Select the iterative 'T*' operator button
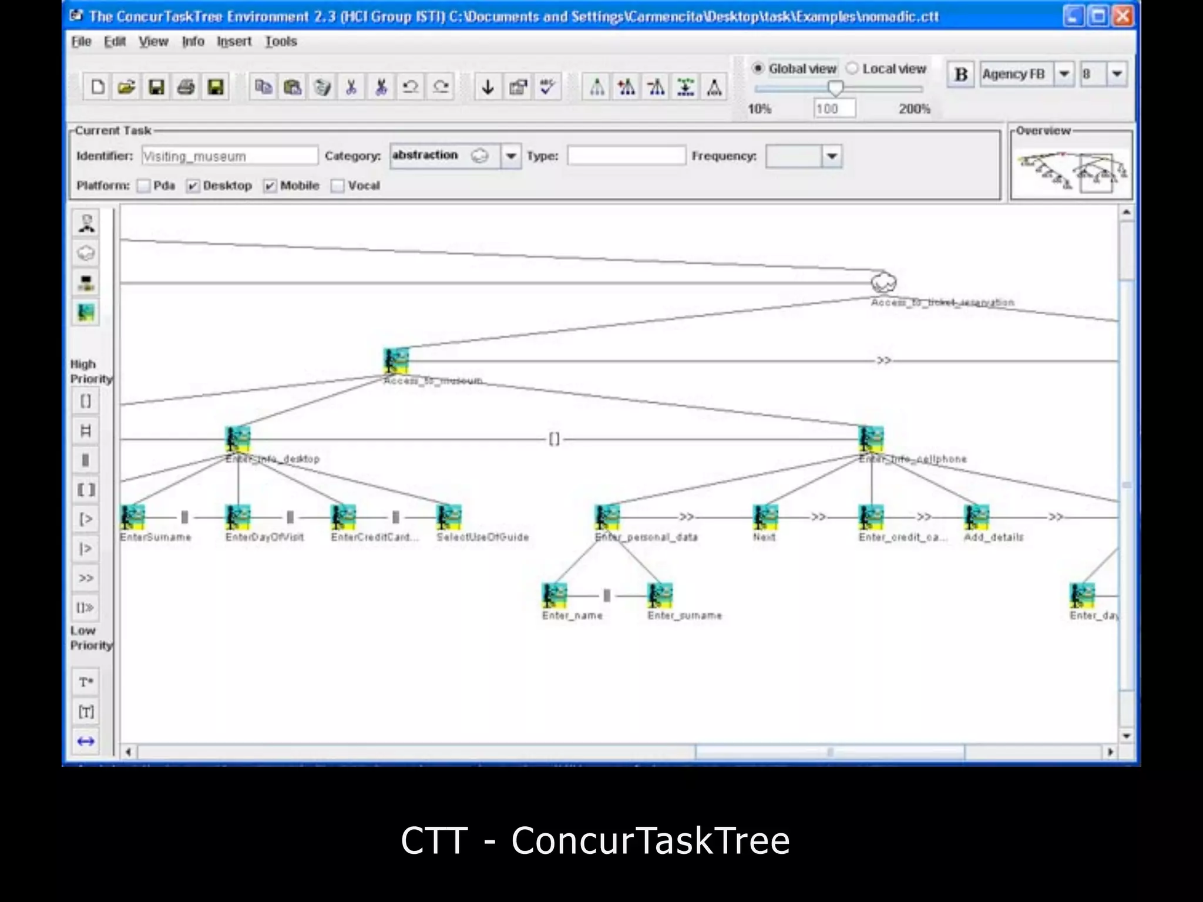 coord(86,682)
